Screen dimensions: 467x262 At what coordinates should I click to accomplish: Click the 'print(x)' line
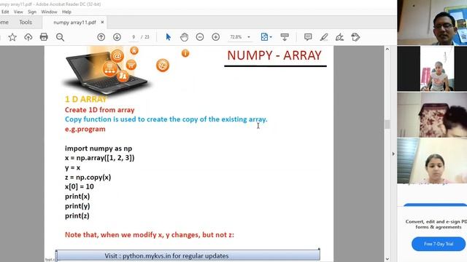[x=77, y=196]
